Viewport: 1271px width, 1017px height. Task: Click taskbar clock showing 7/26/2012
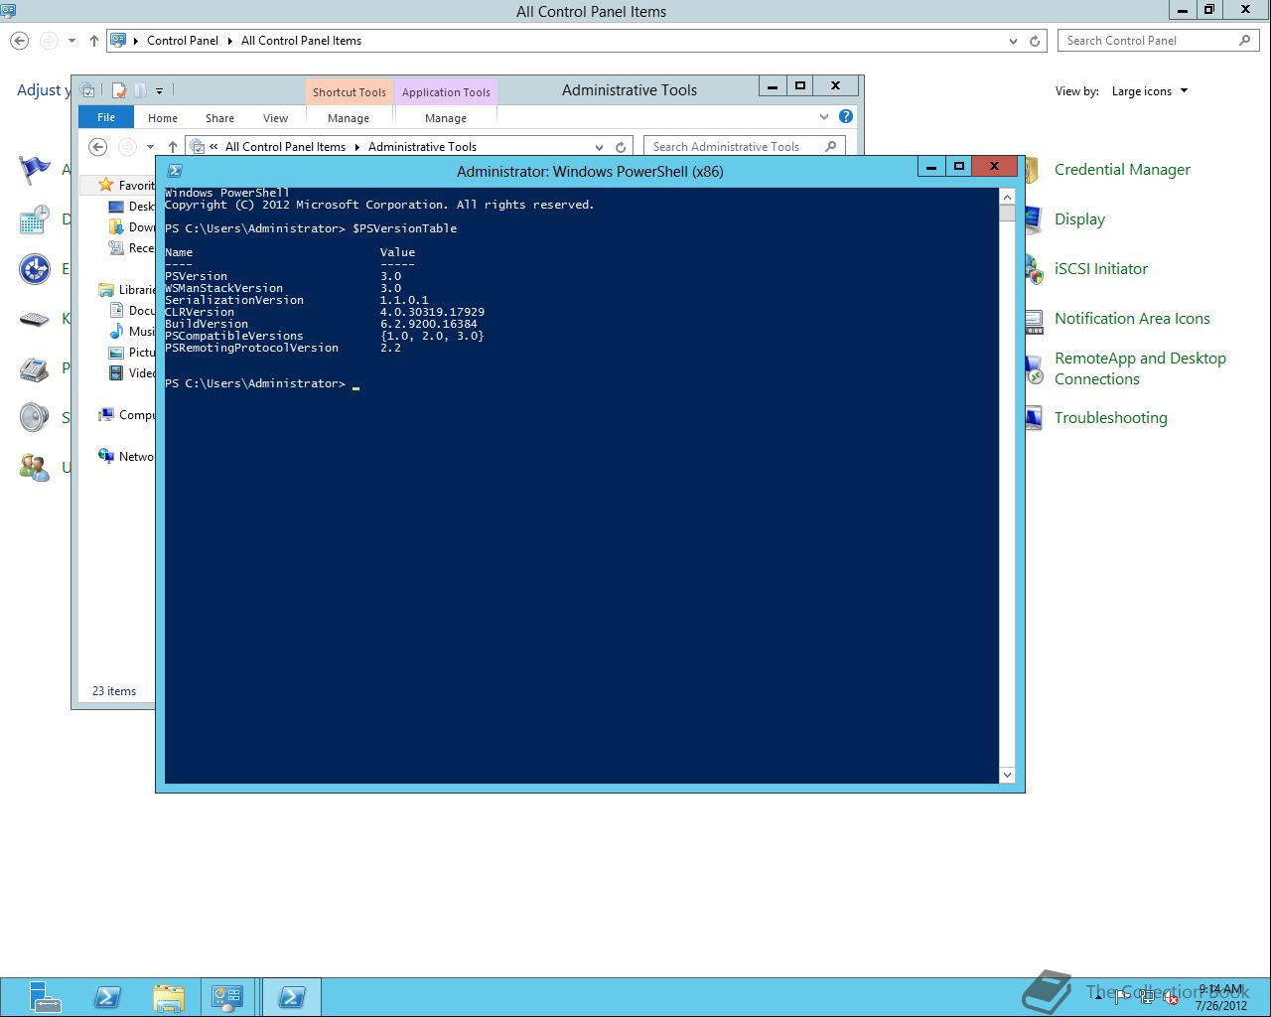click(x=1220, y=997)
